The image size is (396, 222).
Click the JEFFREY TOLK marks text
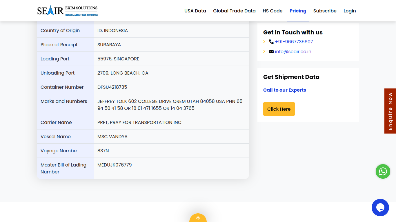[170, 105]
